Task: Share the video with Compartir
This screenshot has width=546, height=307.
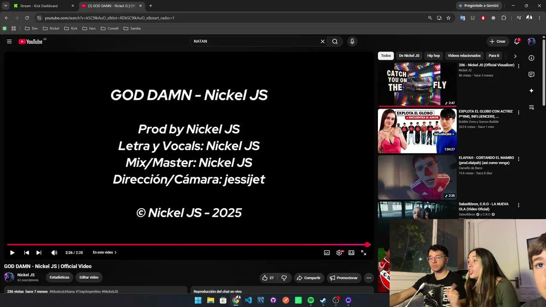Action: pos(308,278)
